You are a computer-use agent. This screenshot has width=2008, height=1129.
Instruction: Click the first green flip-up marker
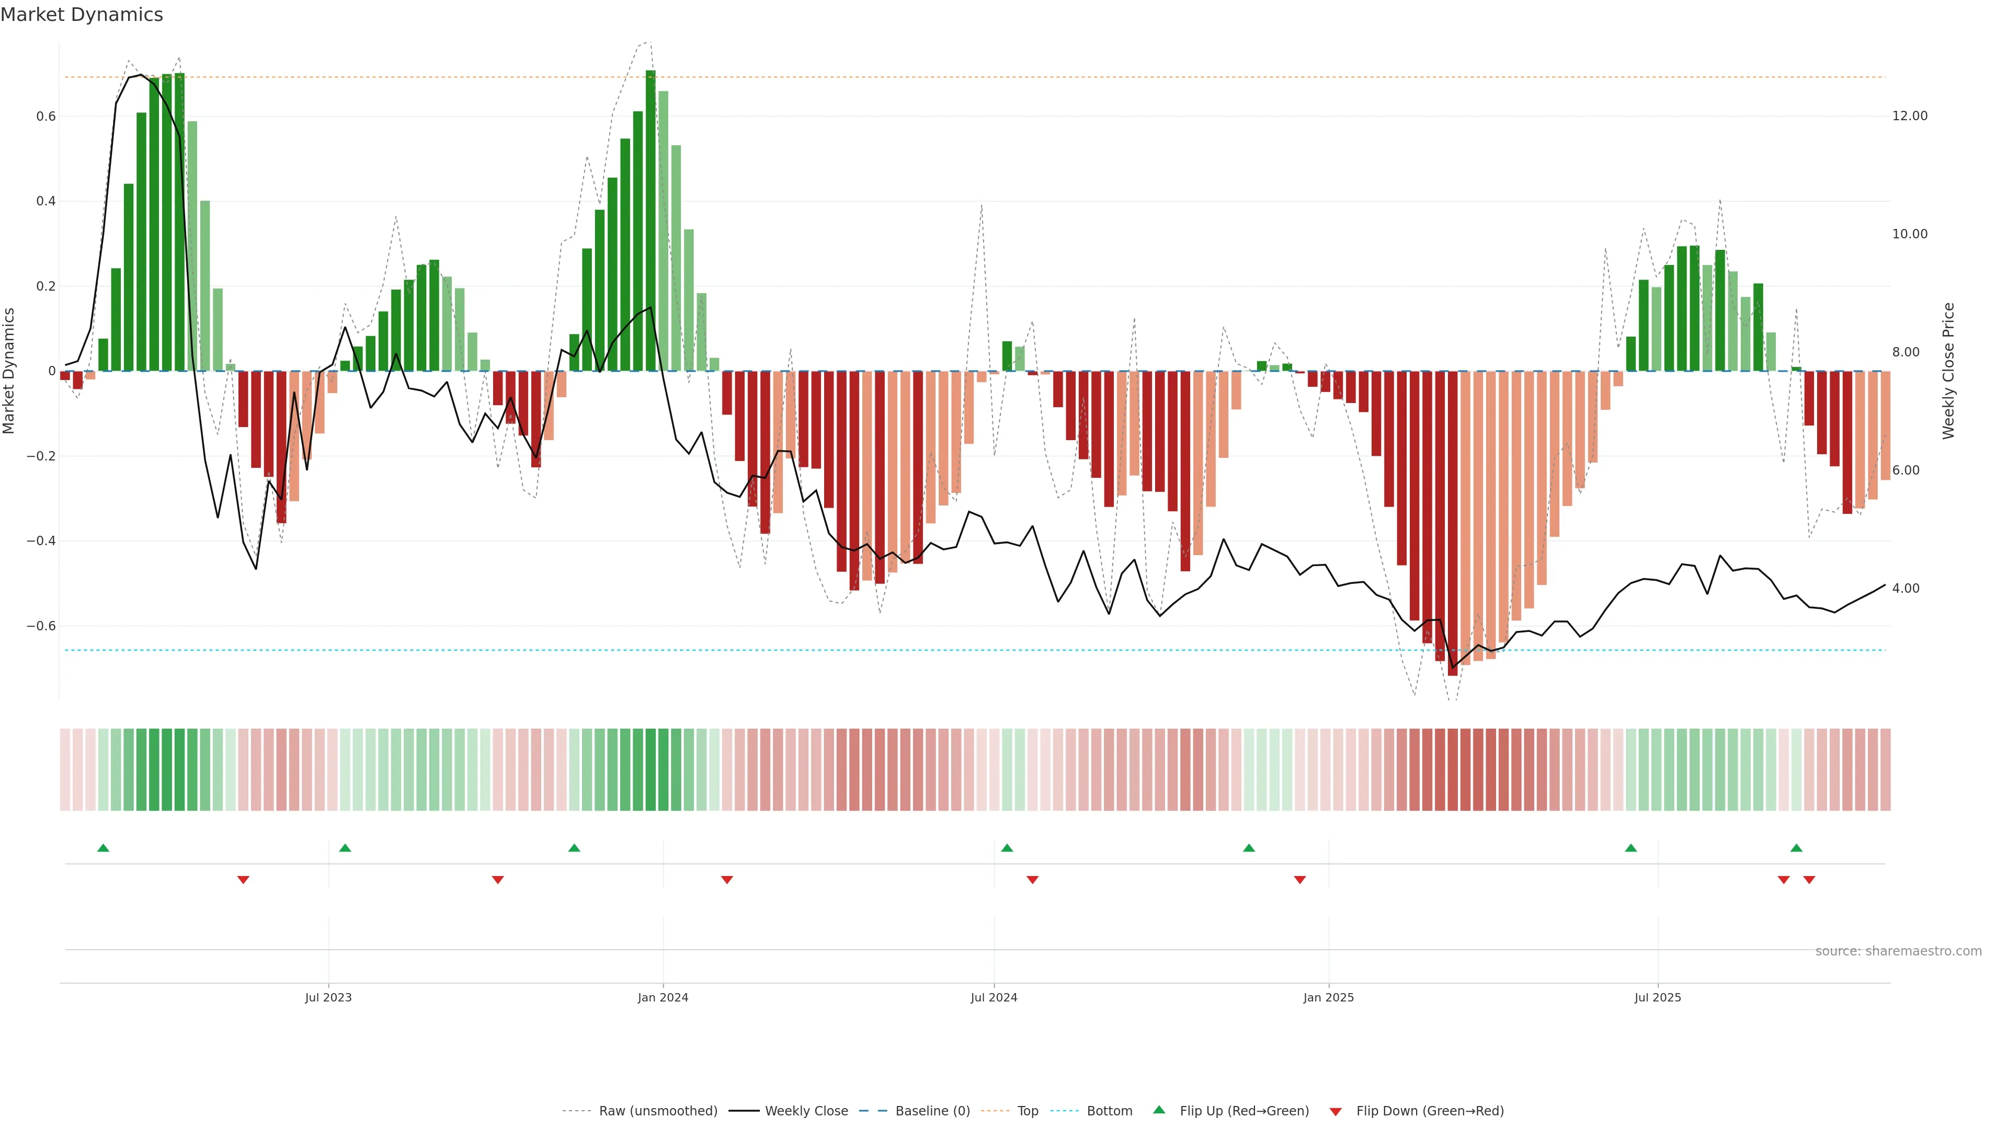103,848
